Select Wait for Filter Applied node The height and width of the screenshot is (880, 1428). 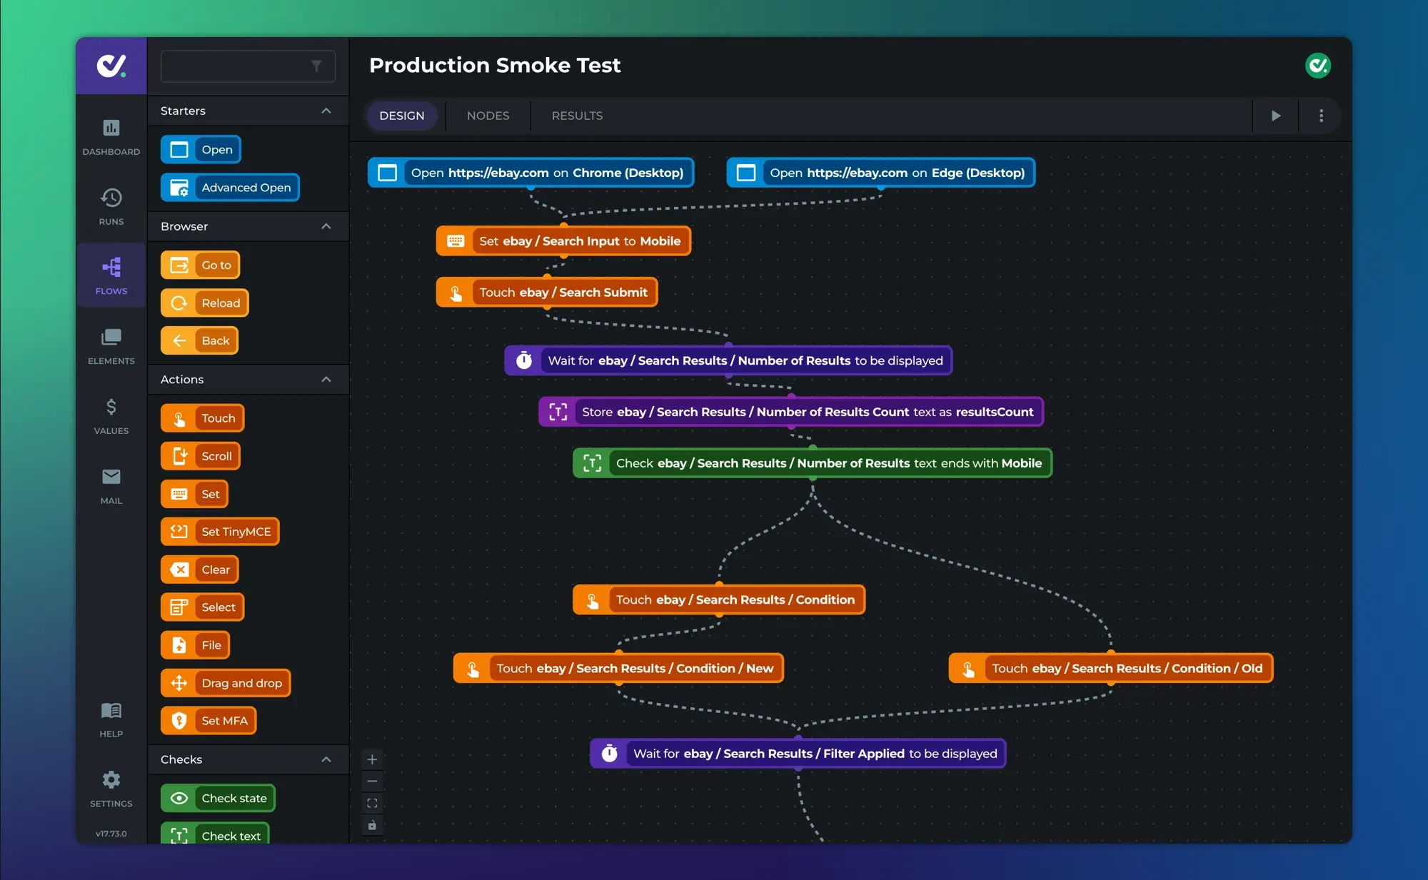coord(798,754)
